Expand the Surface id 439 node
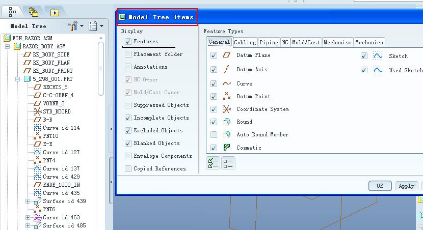423x230 pixels. coord(28,201)
